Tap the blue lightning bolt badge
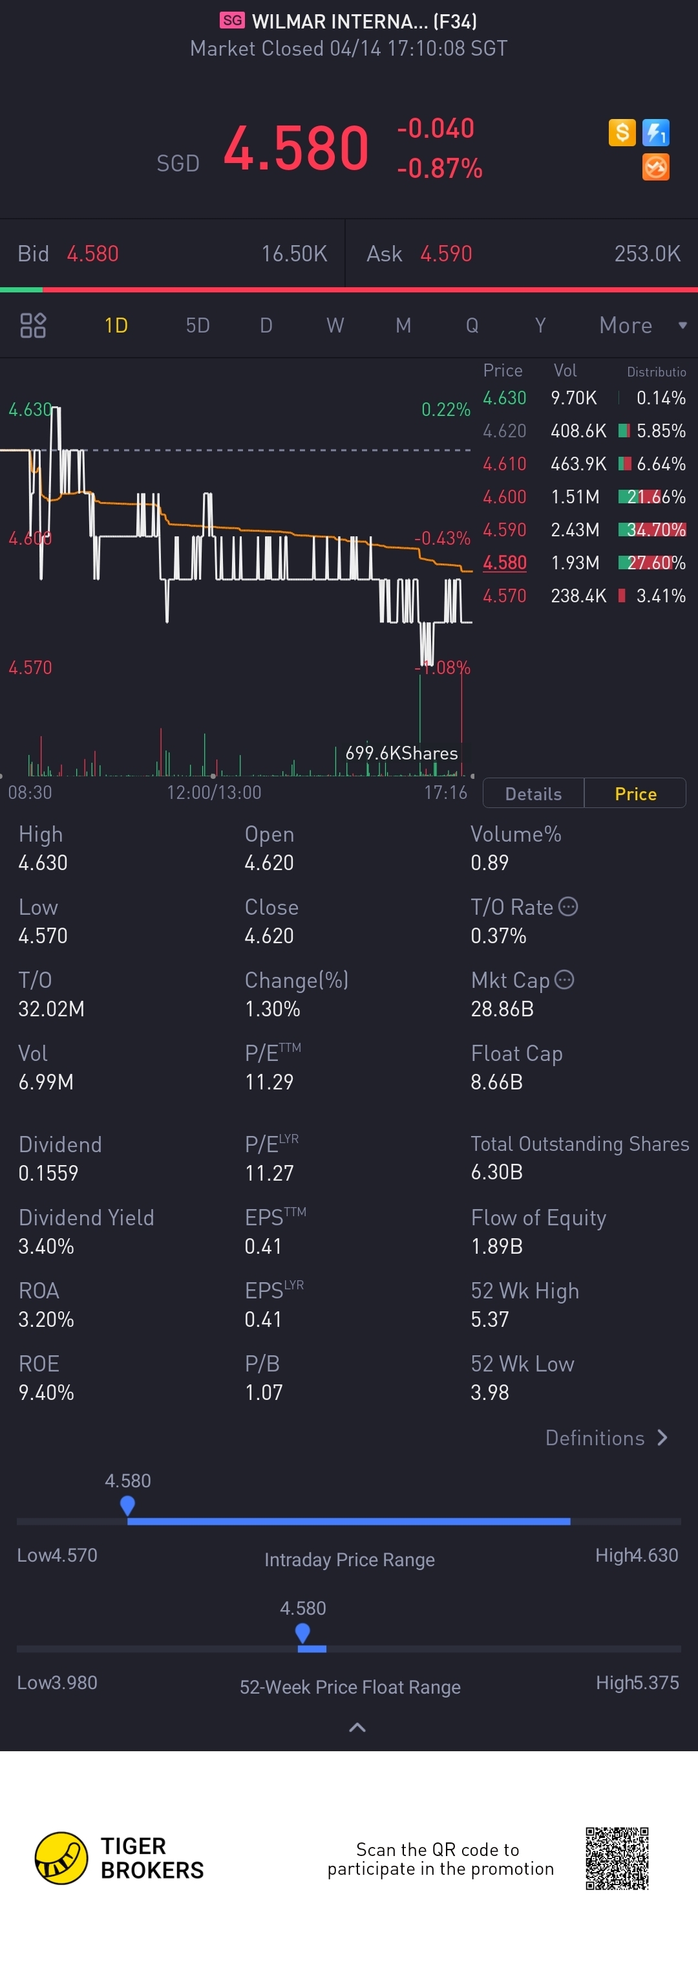This screenshot has height=1966, width=698. pos(655,133)
